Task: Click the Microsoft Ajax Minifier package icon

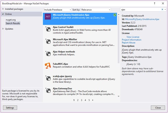Action: point(48,41)
